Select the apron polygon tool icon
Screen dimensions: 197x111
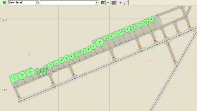[x=103, y=2]
